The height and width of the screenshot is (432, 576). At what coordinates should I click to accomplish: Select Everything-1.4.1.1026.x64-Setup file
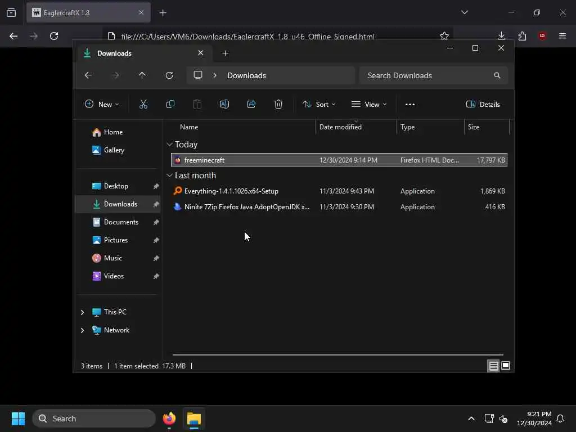tap(339, 191)
